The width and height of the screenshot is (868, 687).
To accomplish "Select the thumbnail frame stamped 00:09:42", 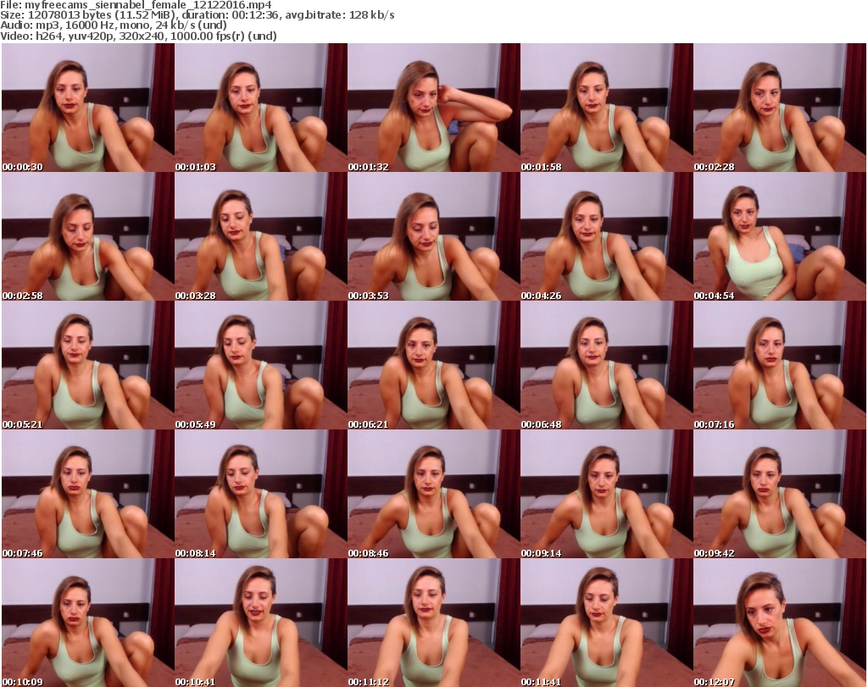I will tap(780, 494).
